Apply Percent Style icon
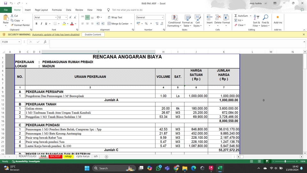Image resolution: width=307 pixels, height=173 pixels. [146, 23]
